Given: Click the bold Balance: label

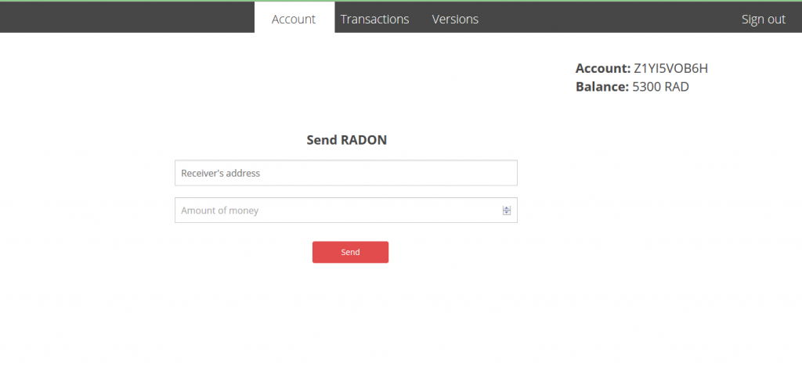Looking at the screenshot, I should 601,87.
